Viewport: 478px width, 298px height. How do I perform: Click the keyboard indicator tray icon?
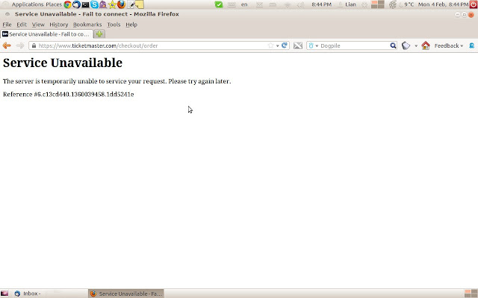pos(232,4)
